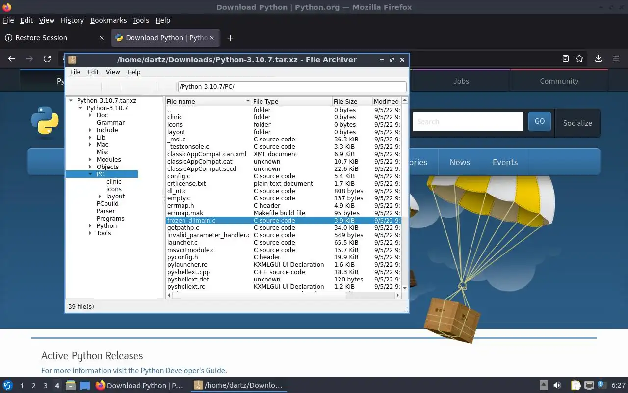Toggle Firefox reader view icon
628x393 pixels.
coord(565,58)
